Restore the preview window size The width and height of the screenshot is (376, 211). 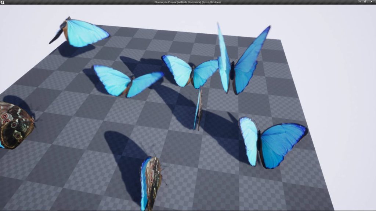[x=366, y=2]
